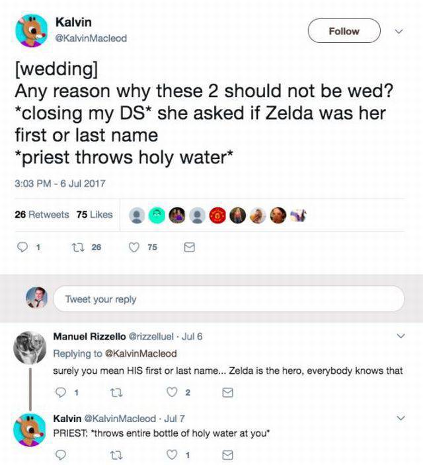Retweet Manuel Rizzello's reply

coord(116,393)
